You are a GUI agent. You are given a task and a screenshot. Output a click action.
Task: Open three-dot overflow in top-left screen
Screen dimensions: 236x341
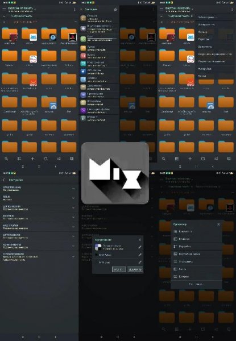coord(74,9)
